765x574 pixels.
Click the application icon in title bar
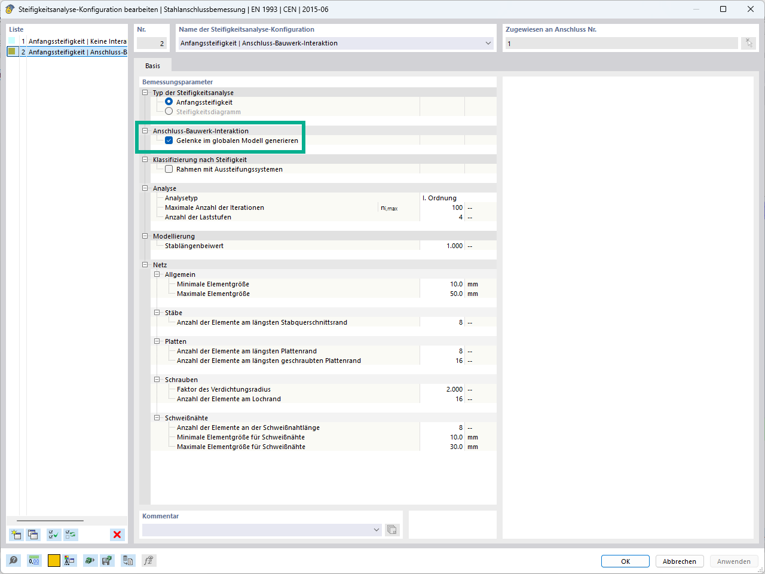pyautogui.click(x=10, y=9)
